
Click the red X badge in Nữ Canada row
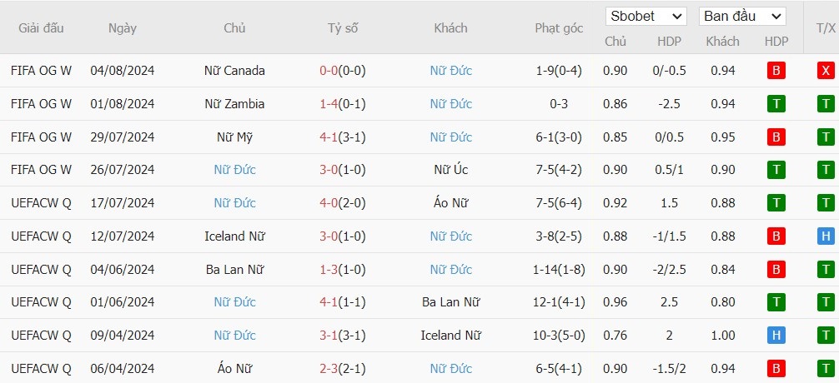pyautogui.click(x=826, y=71)
